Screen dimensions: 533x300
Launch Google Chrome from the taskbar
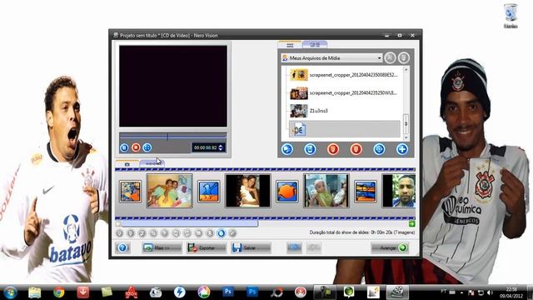pos(59,292)
